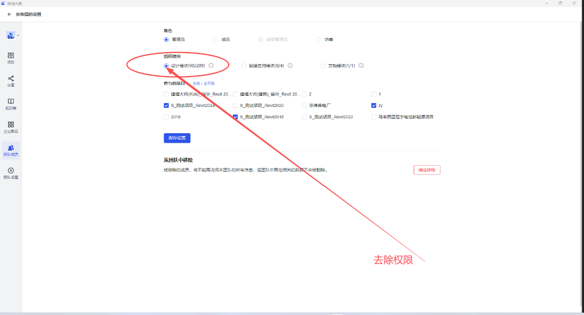Check the 菲律宾电厂 project checkbox
This screenshot has height=315, width=584.
point(304,105)
